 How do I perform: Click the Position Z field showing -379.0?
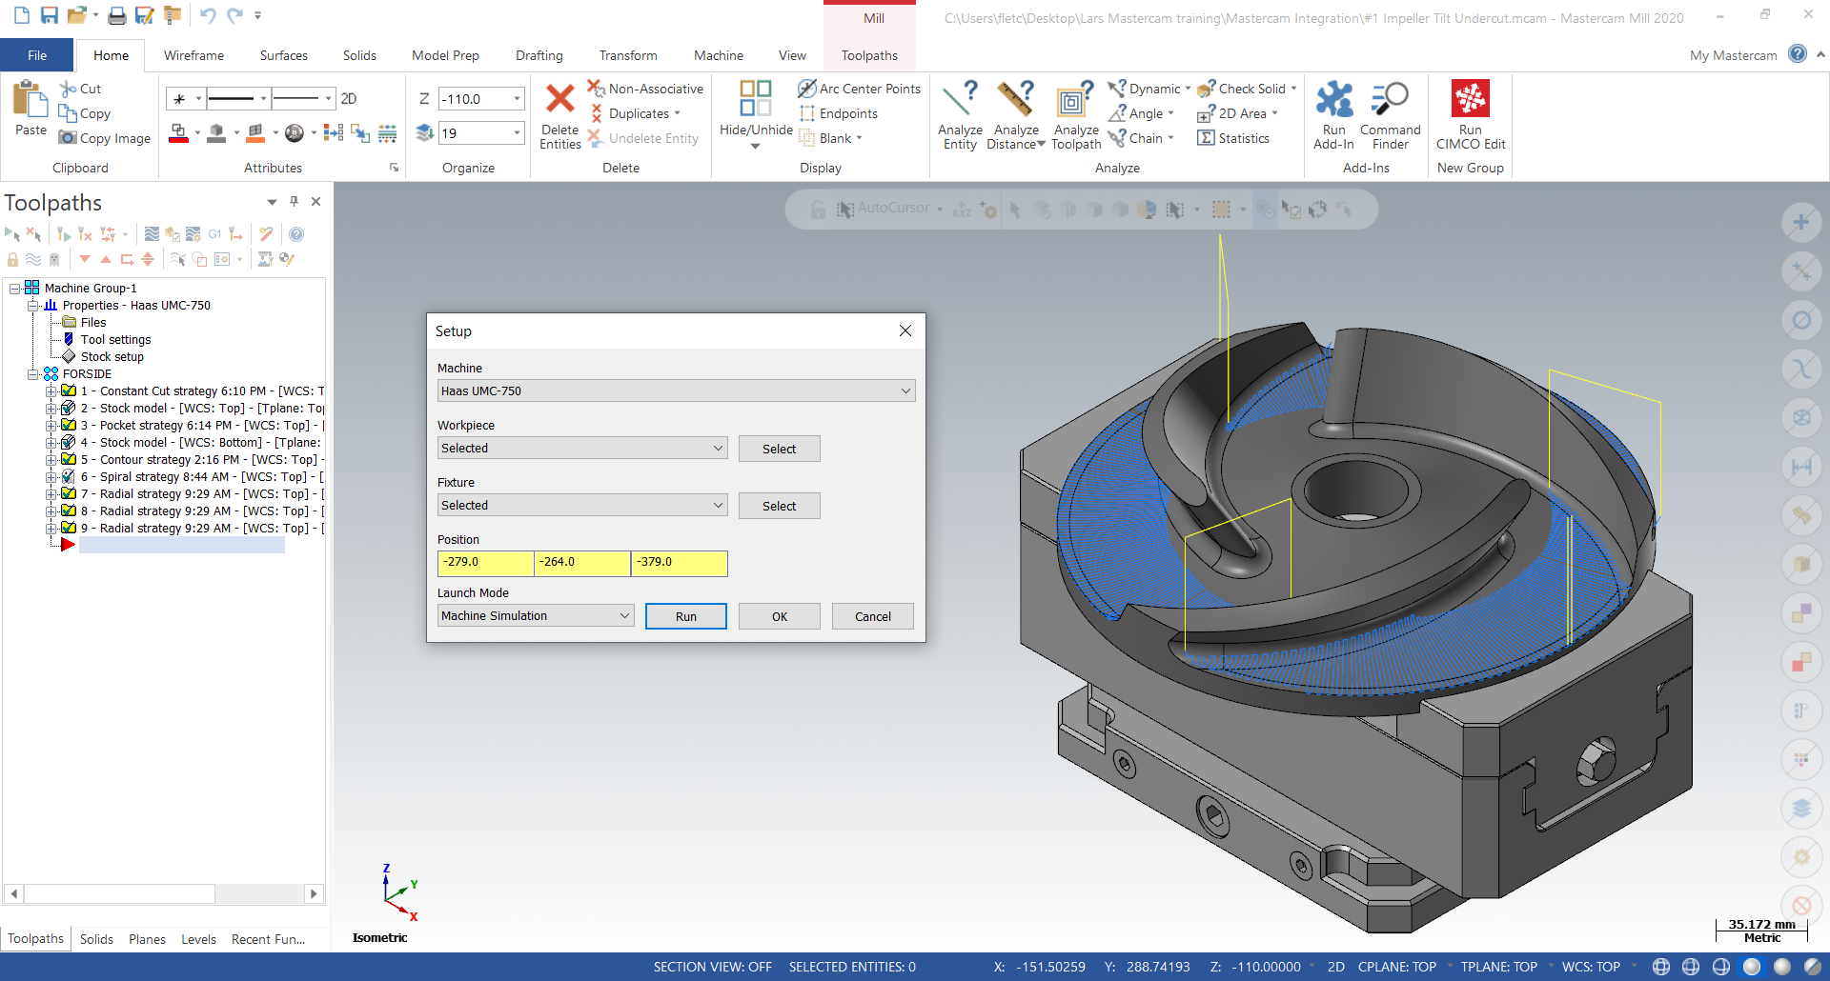[x=680, y=563]
